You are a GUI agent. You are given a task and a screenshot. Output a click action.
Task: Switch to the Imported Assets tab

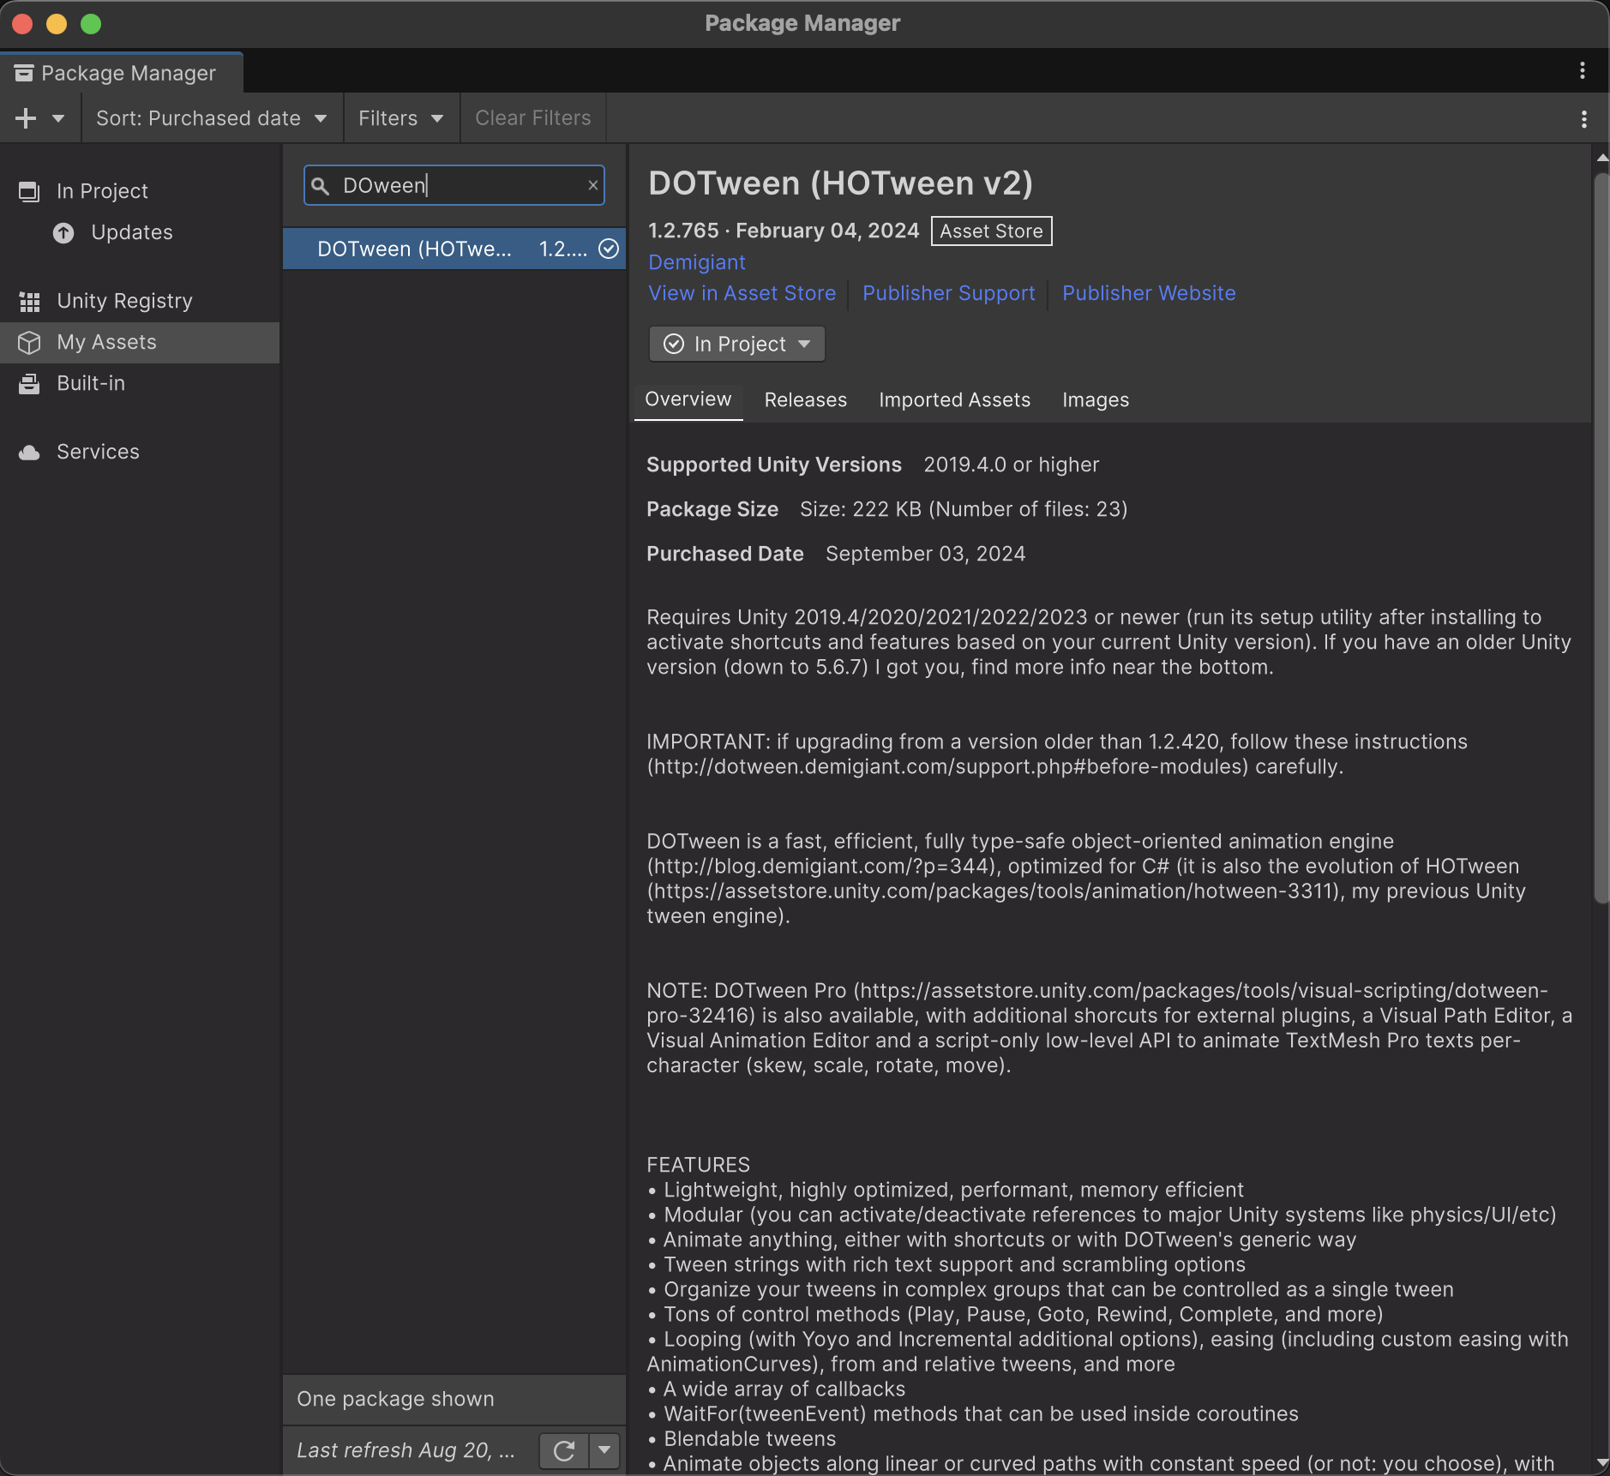click(954, 400)
